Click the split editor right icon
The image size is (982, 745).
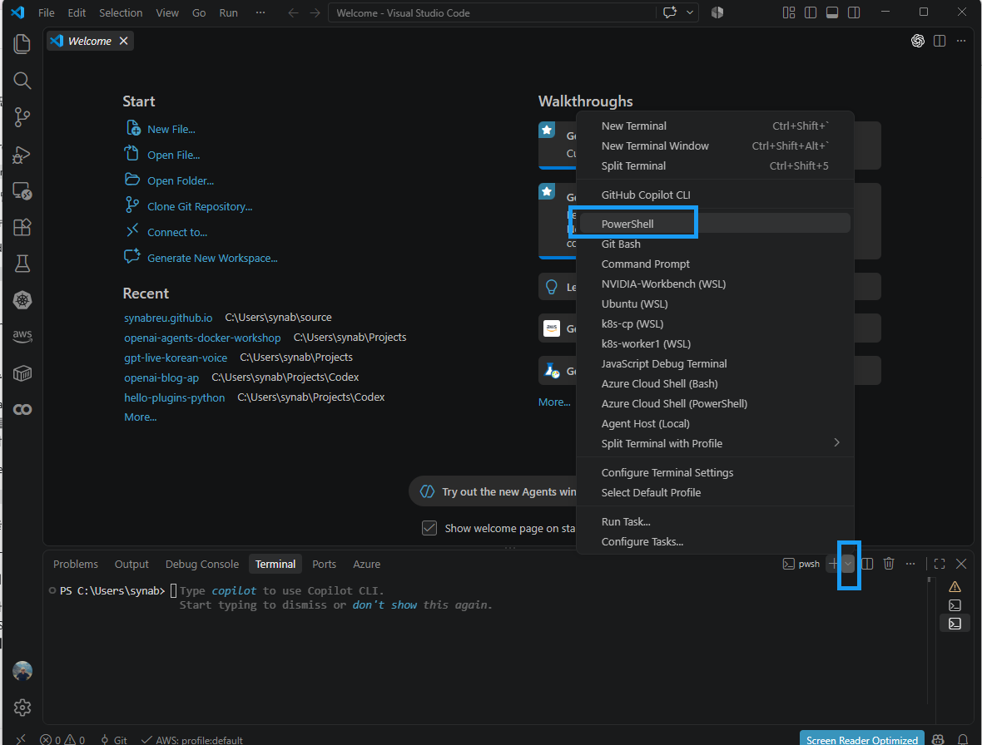point(940,41)
